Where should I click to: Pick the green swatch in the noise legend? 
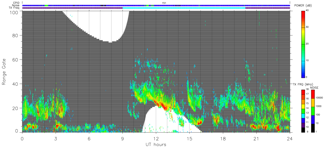pos(313,111)
